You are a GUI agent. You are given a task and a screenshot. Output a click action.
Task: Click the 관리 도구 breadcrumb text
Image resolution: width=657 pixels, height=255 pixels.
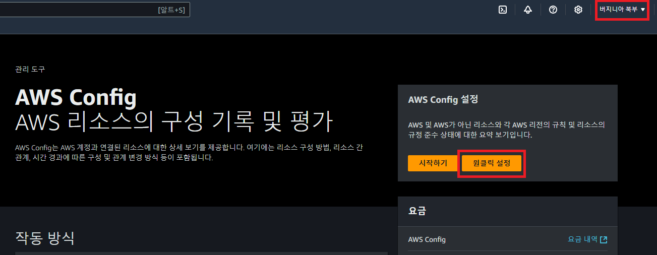30,69
